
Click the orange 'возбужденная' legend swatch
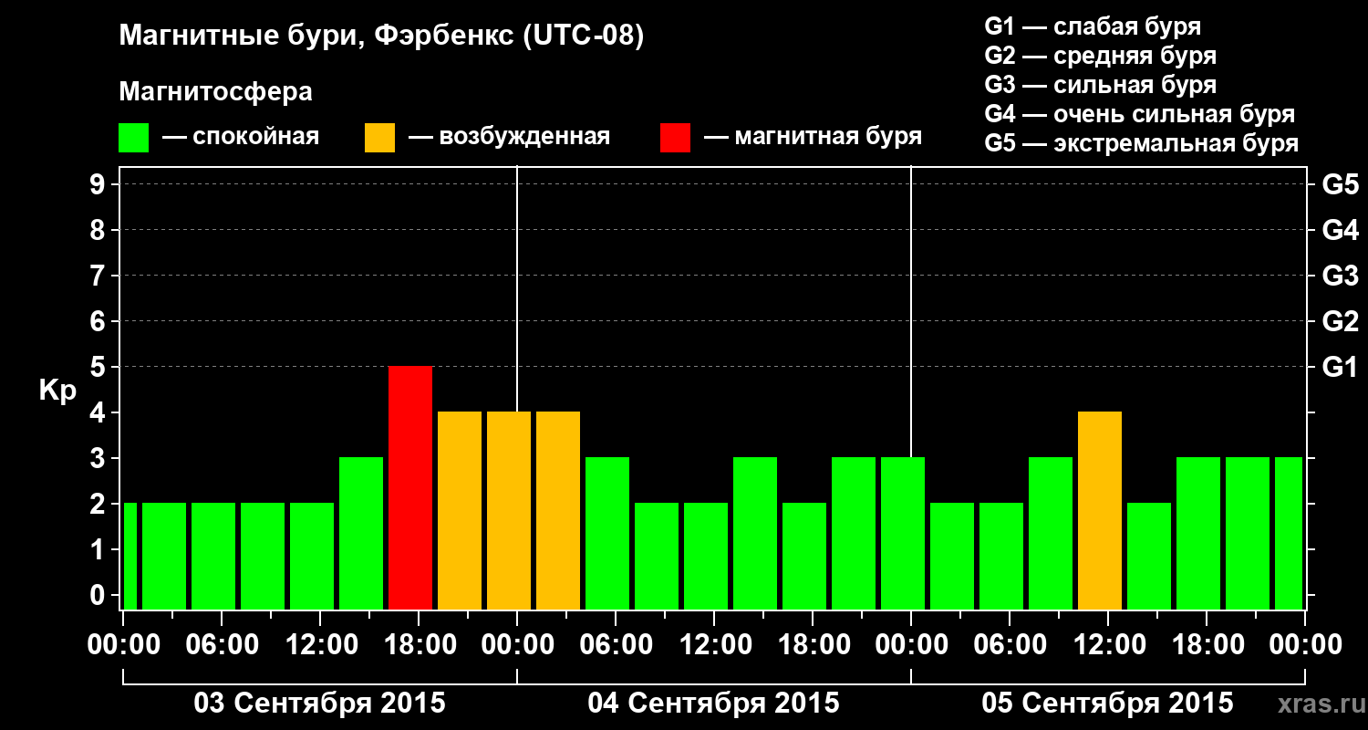(379, 138)
